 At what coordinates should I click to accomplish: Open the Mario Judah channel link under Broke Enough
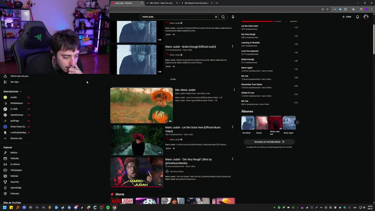(174, 55)
